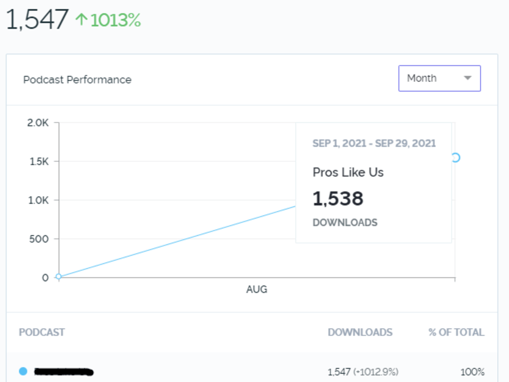Click the green upward arrow icon
Image resolution: width=509 pixels, height=382 pixels.
coord(81,19)
